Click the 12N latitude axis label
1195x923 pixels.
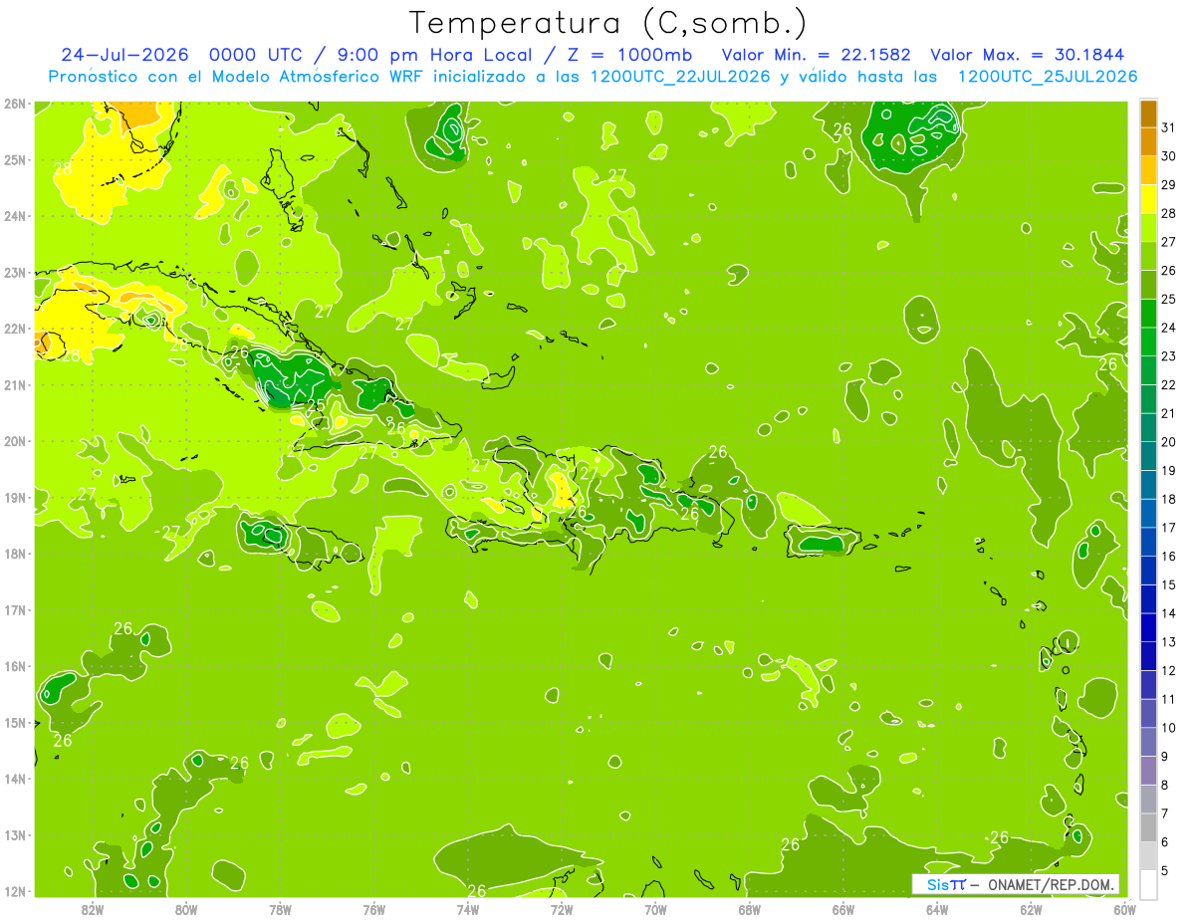[14, 891]
